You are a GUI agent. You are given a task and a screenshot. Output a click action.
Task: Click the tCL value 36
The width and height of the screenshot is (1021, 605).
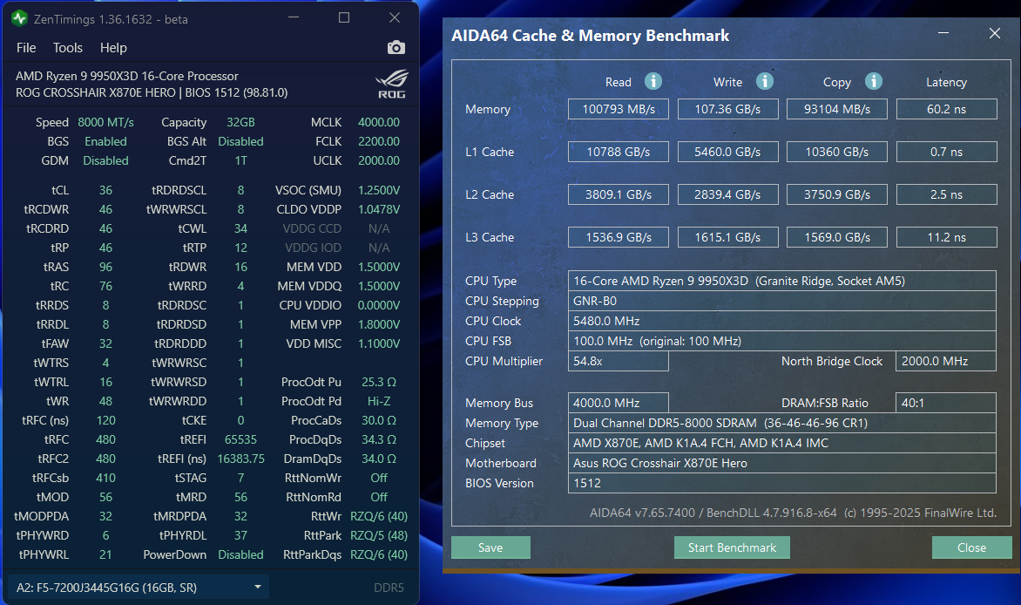[105, 190]
